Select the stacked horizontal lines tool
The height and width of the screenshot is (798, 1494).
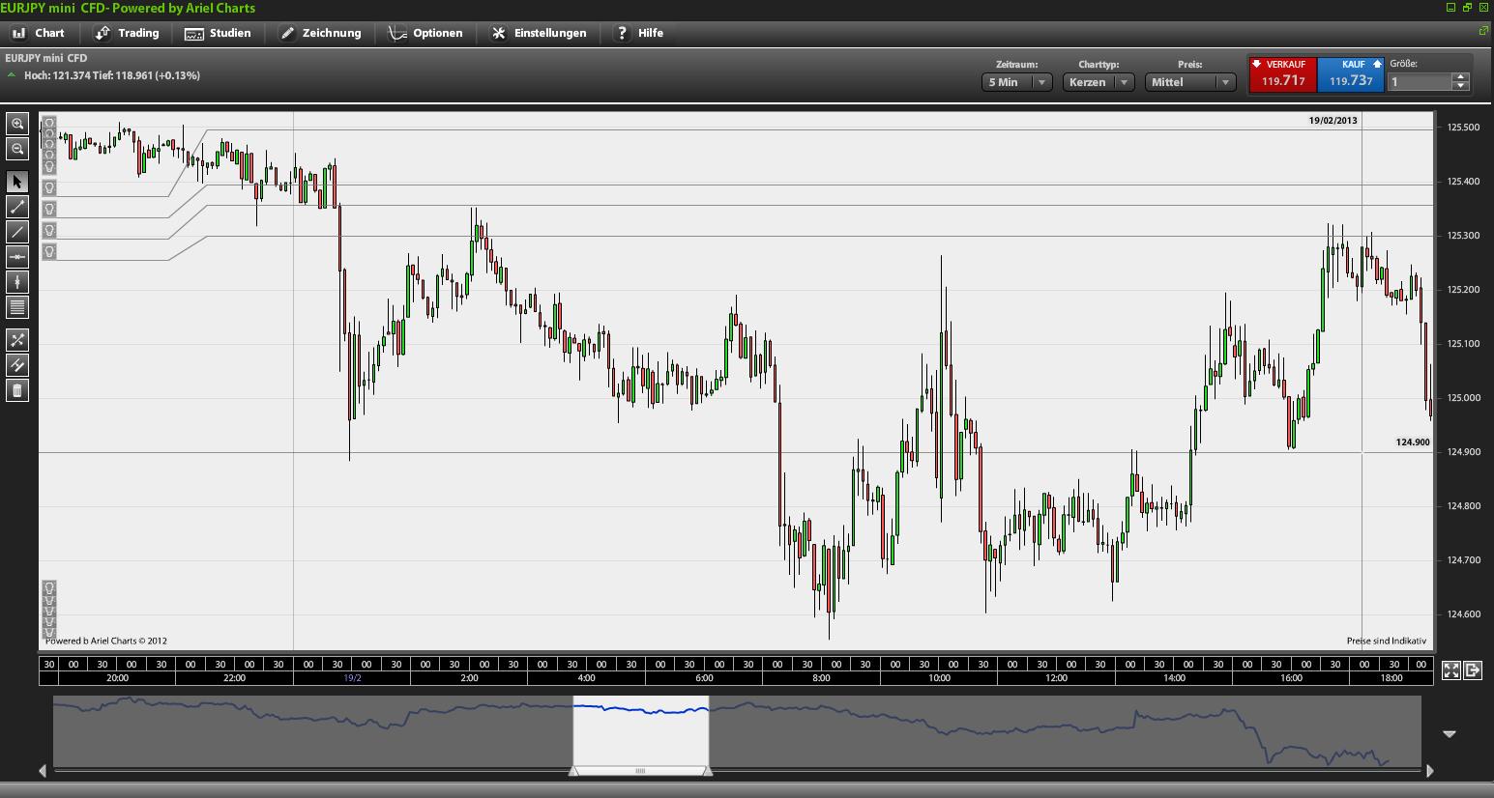click(17, 307)
